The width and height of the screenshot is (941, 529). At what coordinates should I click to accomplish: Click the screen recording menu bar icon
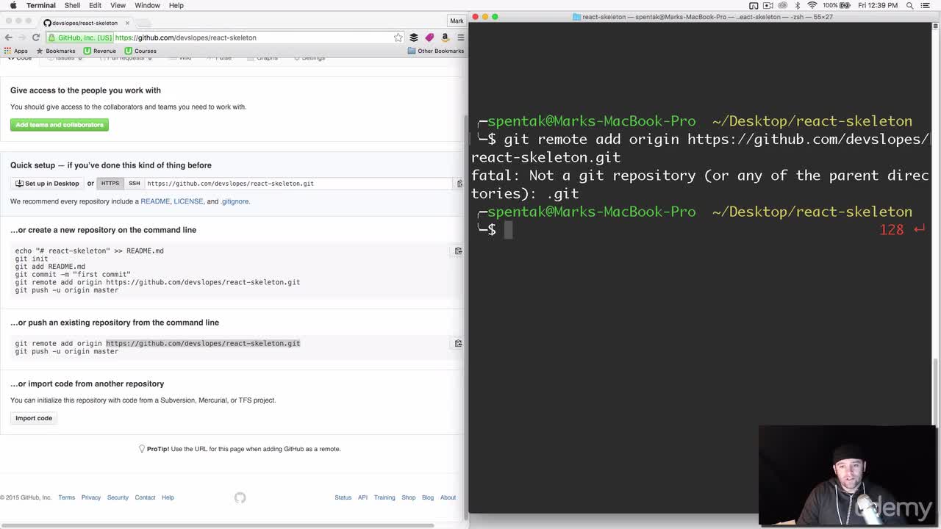(768, 5)
